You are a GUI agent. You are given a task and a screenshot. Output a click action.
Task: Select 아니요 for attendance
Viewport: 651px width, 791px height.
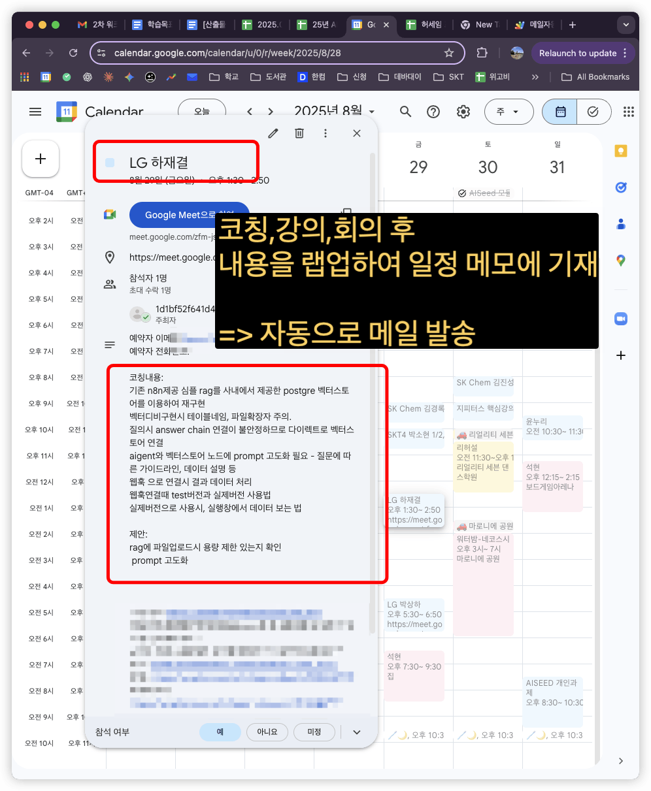(x=267, y=732)
